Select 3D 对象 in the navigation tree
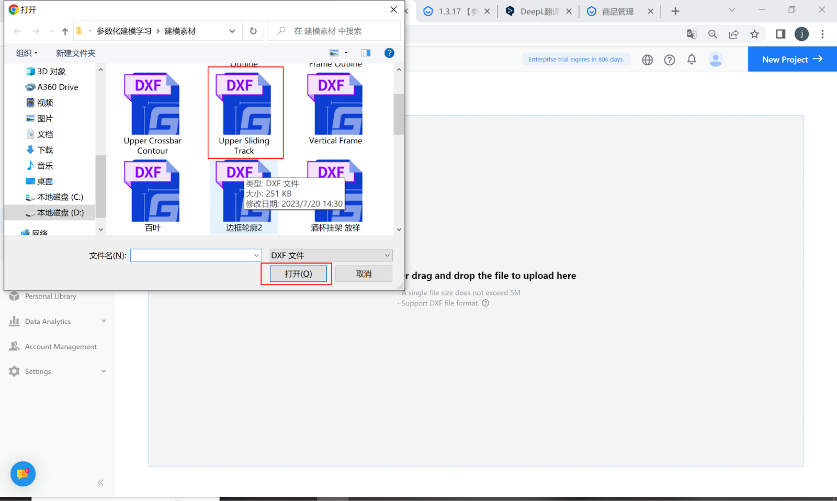 (x=46, y=71)
